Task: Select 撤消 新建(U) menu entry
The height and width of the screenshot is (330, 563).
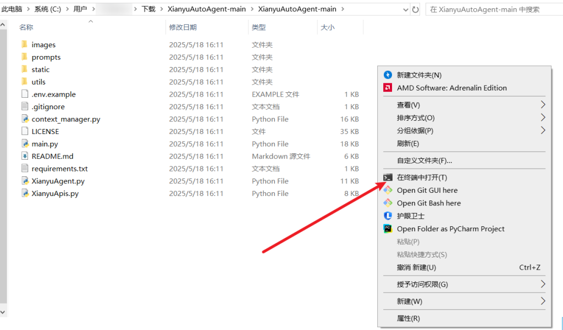Action: pos(416,267)
